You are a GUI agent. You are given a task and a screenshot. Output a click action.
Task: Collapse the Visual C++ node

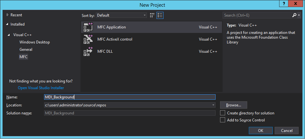pyautogui.click(x=9, y=35)
